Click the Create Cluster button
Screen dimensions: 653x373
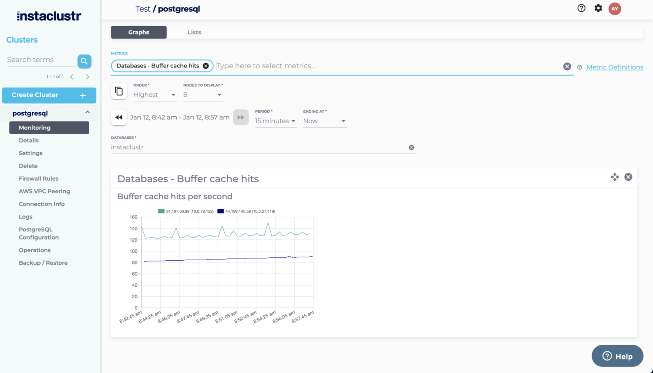[x=49, y=95]
